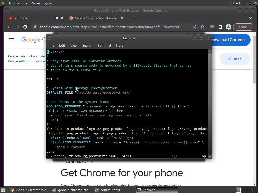Open Places menu in top panel

(x=35, y=3)
